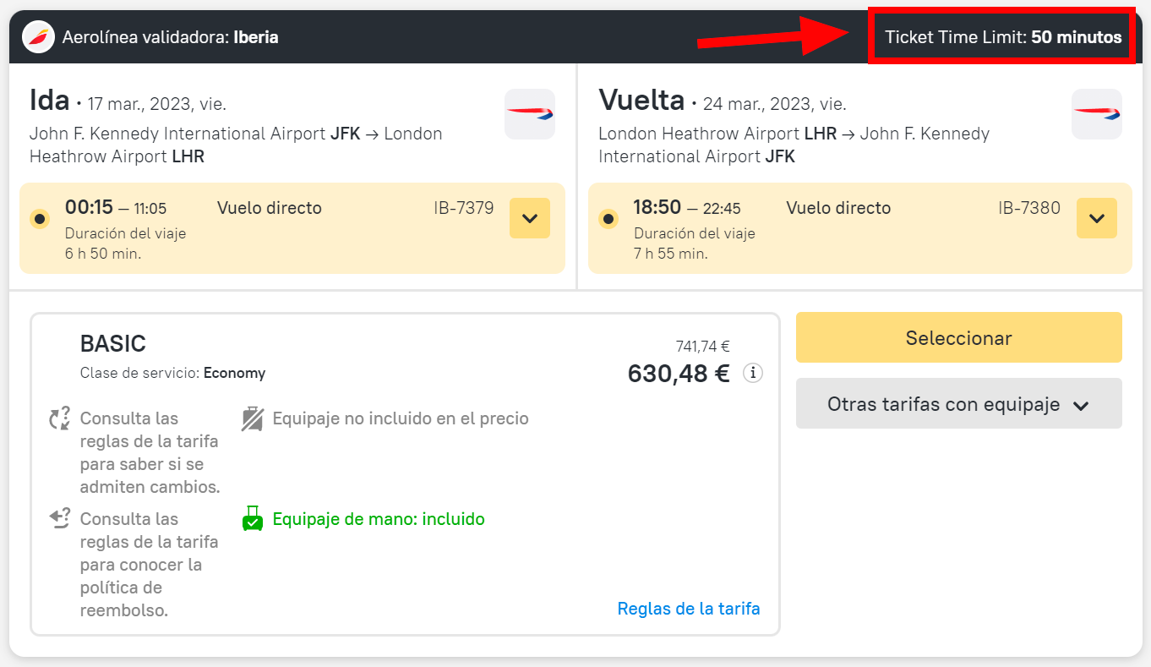Click the airline logo on the Vuelta flight
Viewport: 1151px width, 667px height.
[x=1097, y=114]
